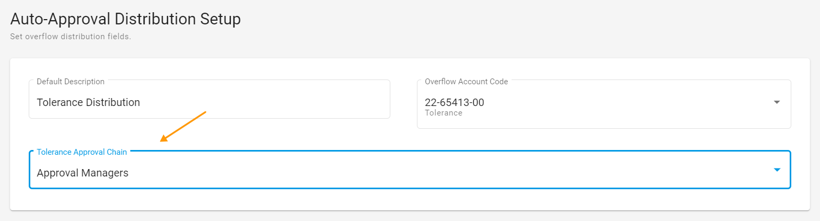Click the "Default Description" field label
820x221 pixels.
click(x=71, y=82)
